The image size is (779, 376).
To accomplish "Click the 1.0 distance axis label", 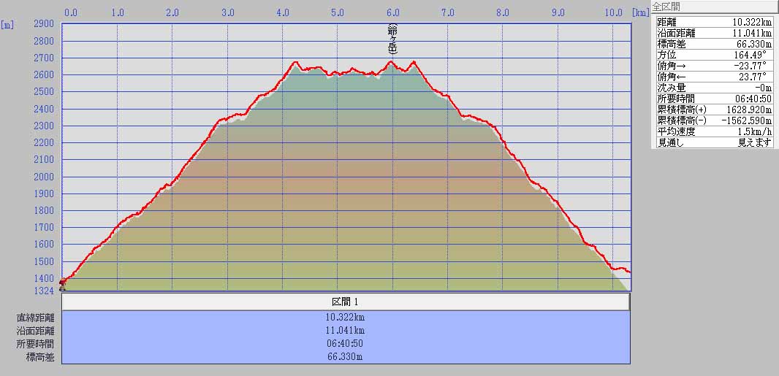I will pyautogui.click(x=118, y=12).
